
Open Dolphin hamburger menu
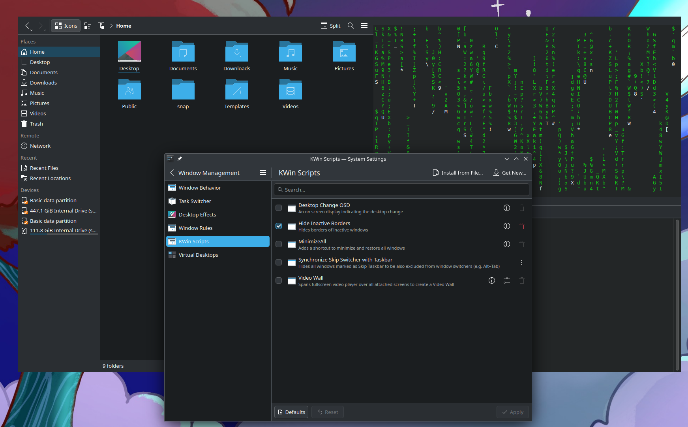(x=364, y=26)
